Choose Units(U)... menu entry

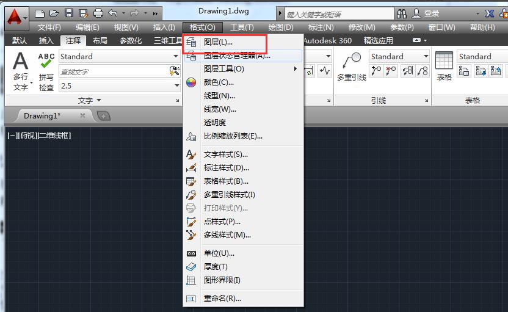point(243,253)
